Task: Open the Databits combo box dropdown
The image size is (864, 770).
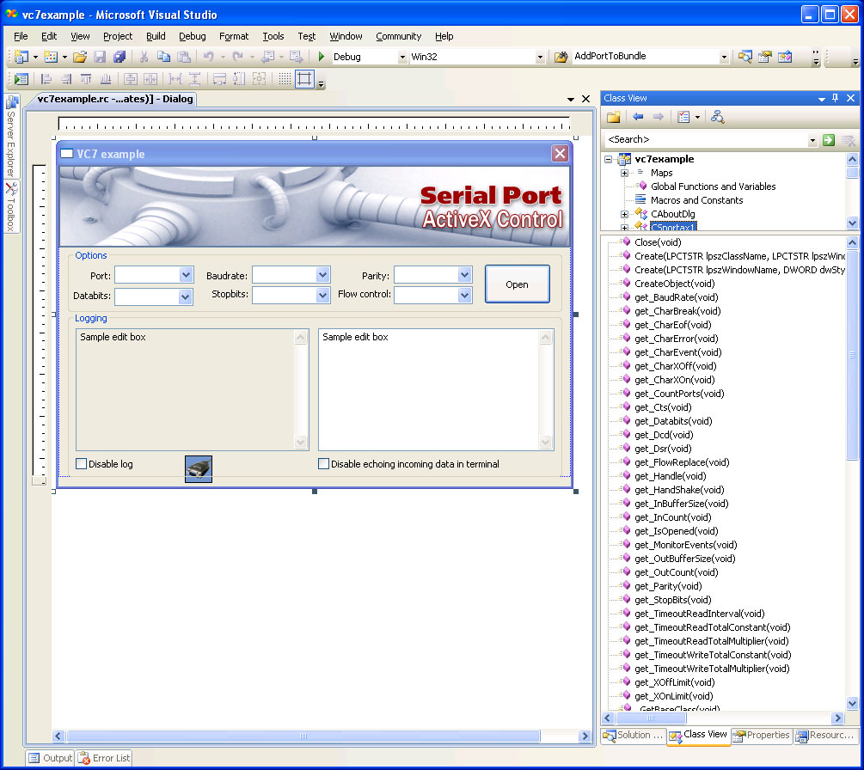Action: pos(185,296)
